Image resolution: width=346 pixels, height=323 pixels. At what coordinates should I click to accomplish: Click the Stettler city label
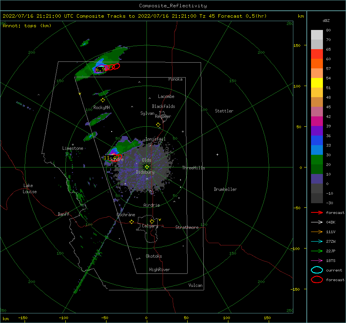click(224, 111)
